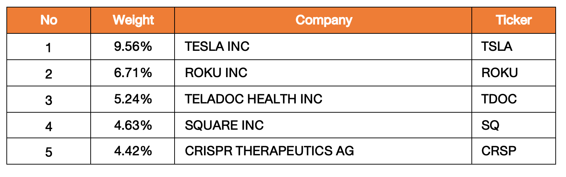The image size is (566, 177).
Task: Click the CRSP ticker cell
Action: [498, 151]
